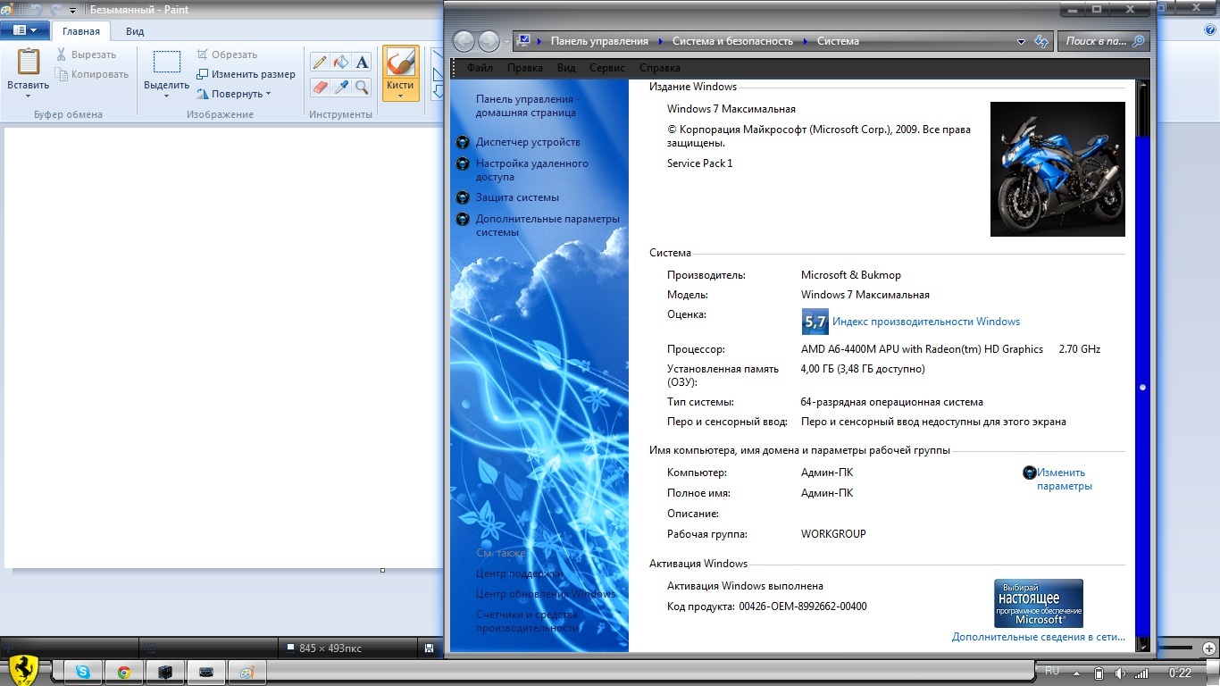Viewport: 1220px width, 686px height.
Task: Click the genuine Microsoft software badge
Action: tap(1039, 603)
